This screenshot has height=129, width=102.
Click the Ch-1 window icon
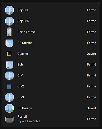pos(10,76)
